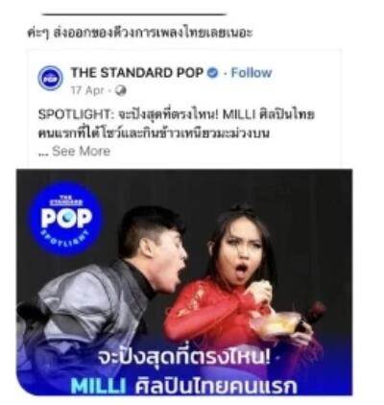
Task: Click the white Thai headline on image
Action: tap(184, 358)
